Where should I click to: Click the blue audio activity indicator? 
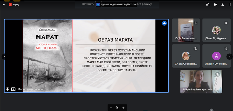point(164,23)
